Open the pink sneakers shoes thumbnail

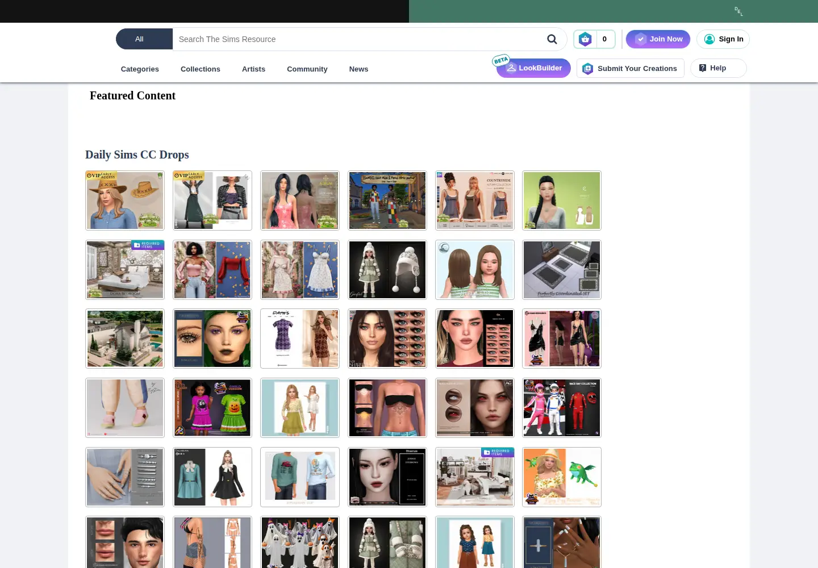point(125,408)
